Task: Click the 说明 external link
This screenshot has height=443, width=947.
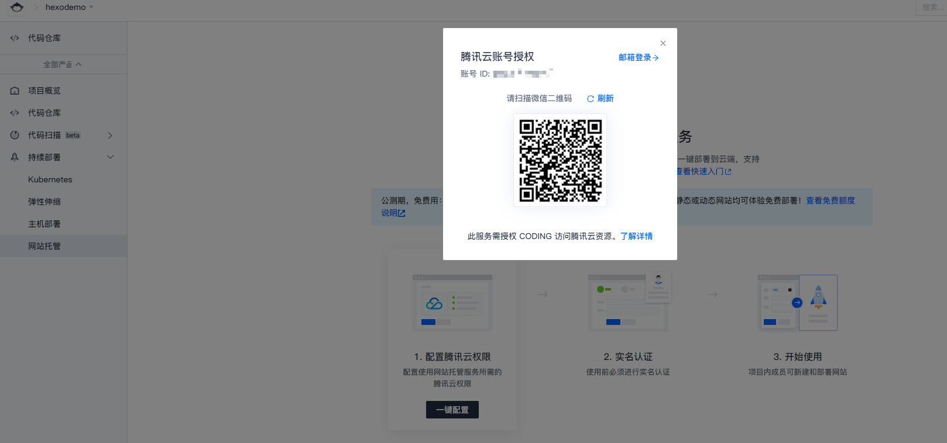Action: (393, 213)
